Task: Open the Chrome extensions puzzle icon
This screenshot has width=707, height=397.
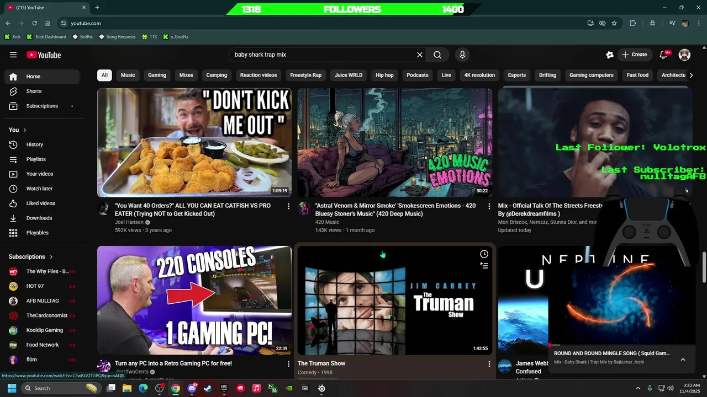Action: (633, 23)
